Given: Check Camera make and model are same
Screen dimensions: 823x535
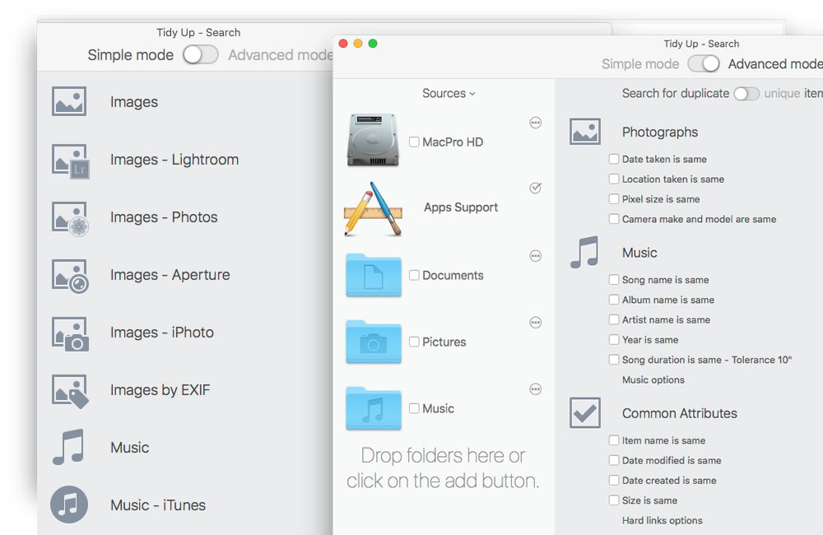Looking at the screenshot, I should (x=614, y=219).
